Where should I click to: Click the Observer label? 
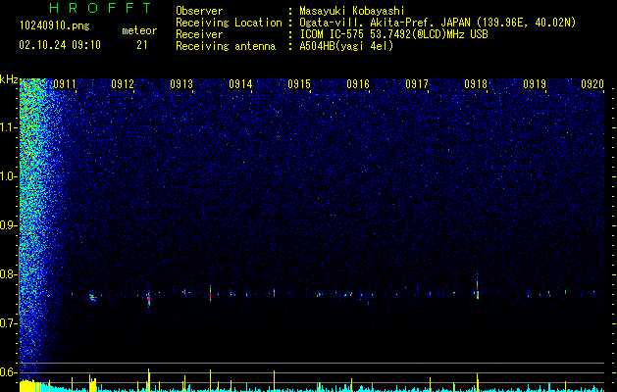(199, 11)
